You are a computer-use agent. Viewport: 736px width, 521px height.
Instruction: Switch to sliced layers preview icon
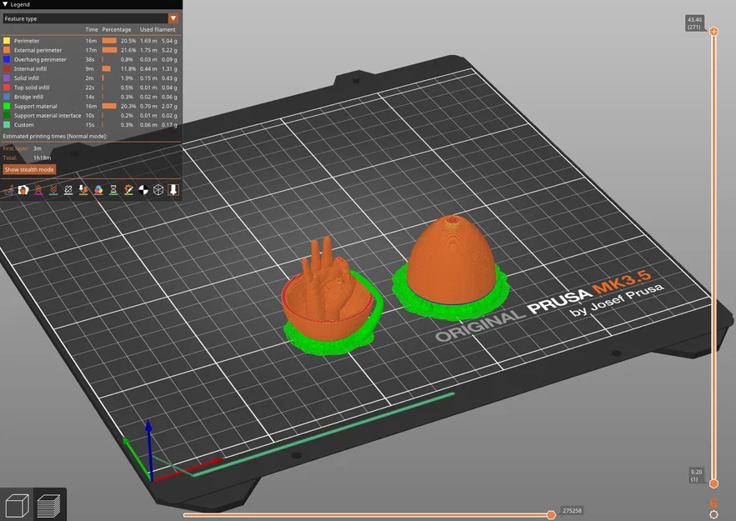point(49,505)
